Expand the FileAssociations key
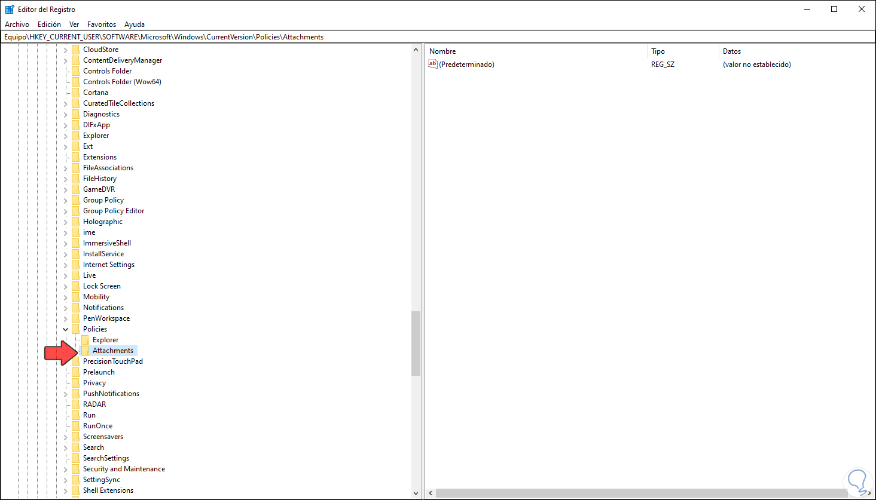 66,168
